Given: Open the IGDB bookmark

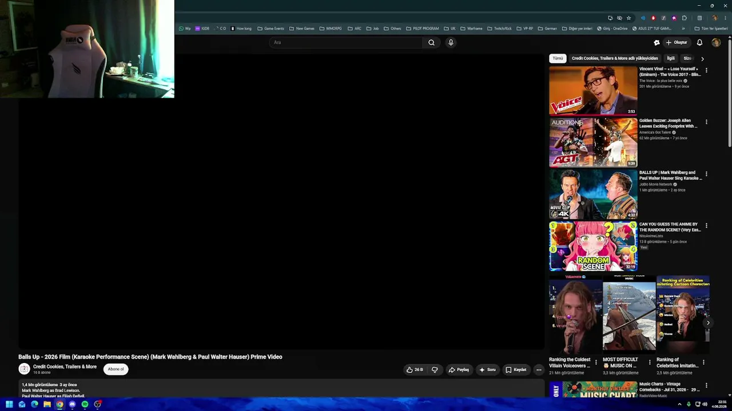Looking at the screenshot, I should click(202, 29).
